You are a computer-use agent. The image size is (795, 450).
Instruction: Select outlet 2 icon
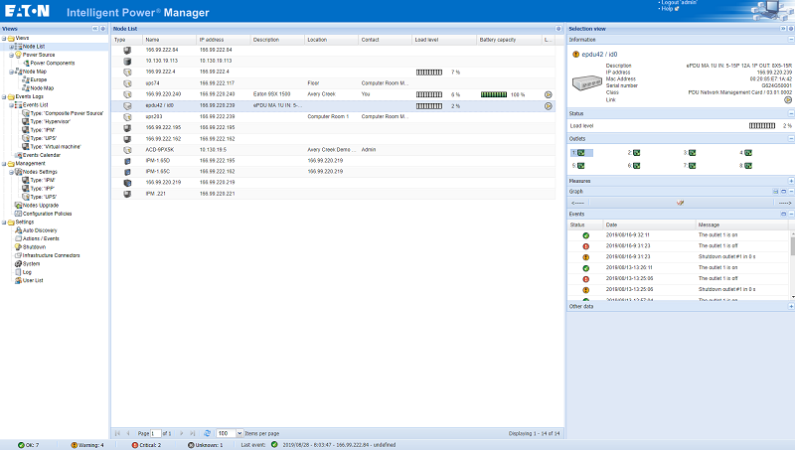pos(637,153)
